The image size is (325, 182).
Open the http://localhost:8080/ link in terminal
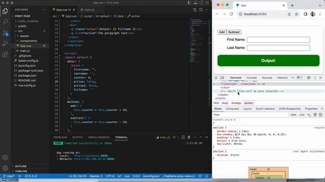(x=91, y=156)
